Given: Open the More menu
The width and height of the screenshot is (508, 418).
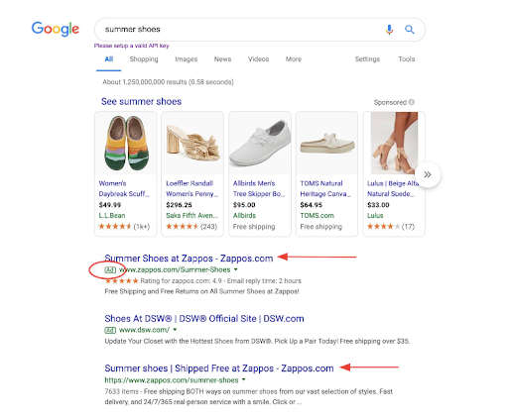Looking at the screenshot, I should click(294, 59).
